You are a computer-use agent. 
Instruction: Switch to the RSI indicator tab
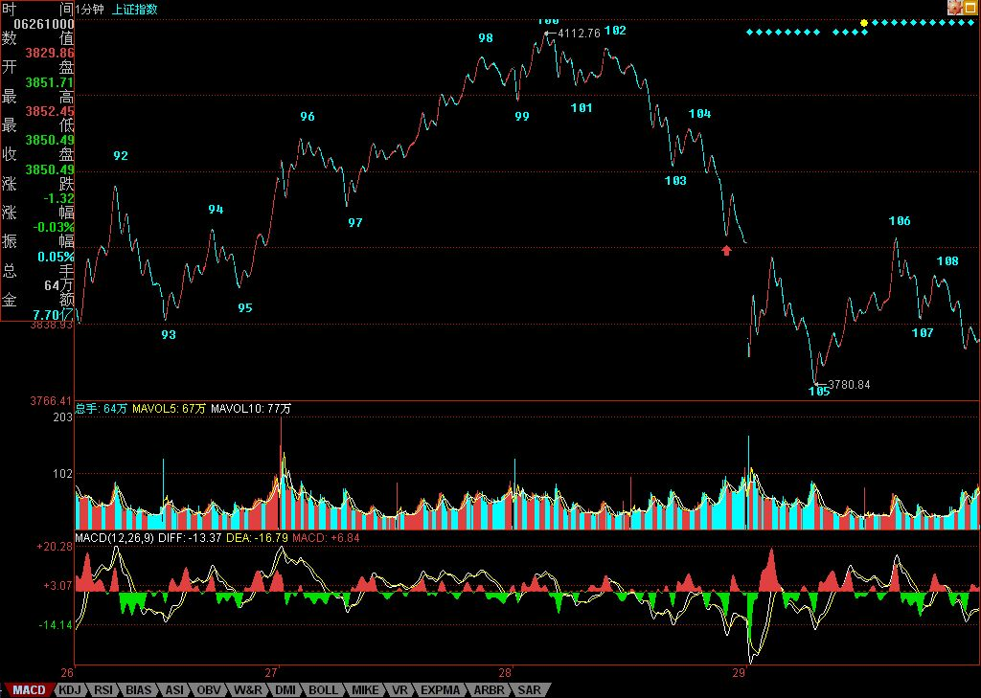coord(103,690)
